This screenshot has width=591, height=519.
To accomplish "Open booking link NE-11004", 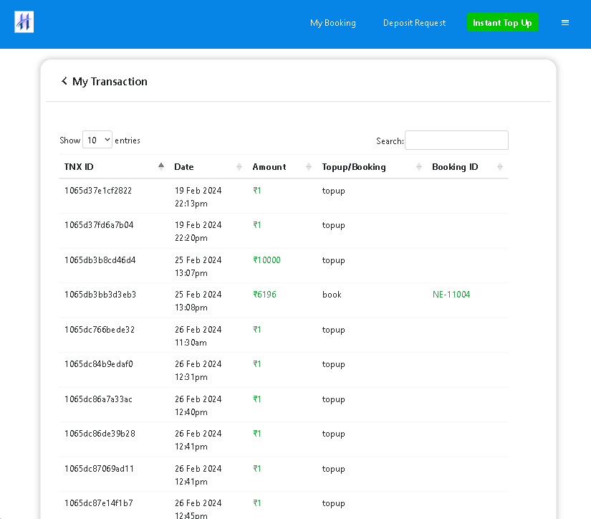I will point(451,295).
